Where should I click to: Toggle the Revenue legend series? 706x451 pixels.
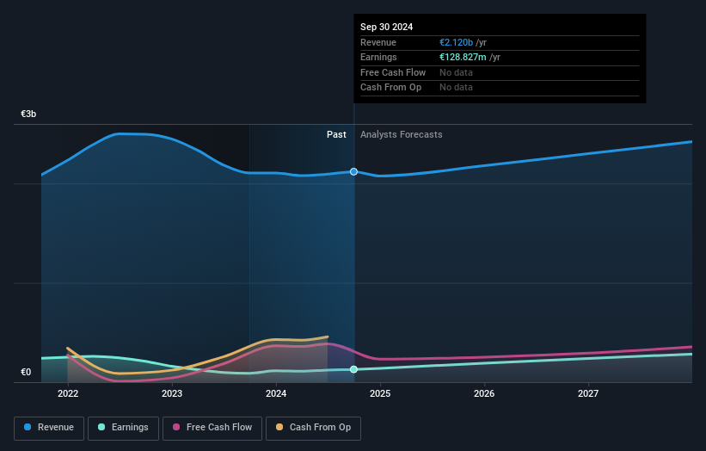pyautogui.click(x=49, y=428)
